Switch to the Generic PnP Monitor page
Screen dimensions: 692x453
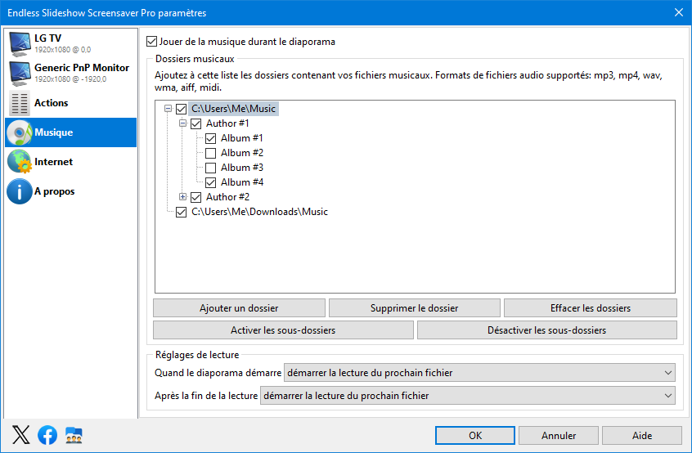pos(70,74)
